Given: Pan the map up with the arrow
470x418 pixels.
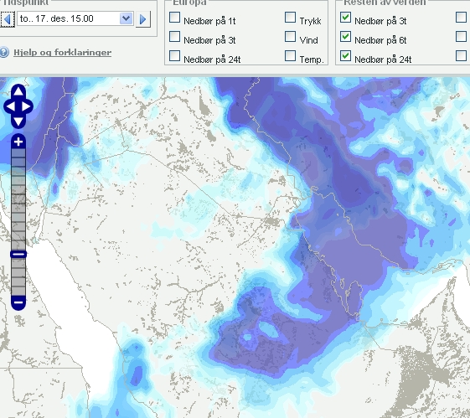Looking at the screenshot, I should 18,91.
